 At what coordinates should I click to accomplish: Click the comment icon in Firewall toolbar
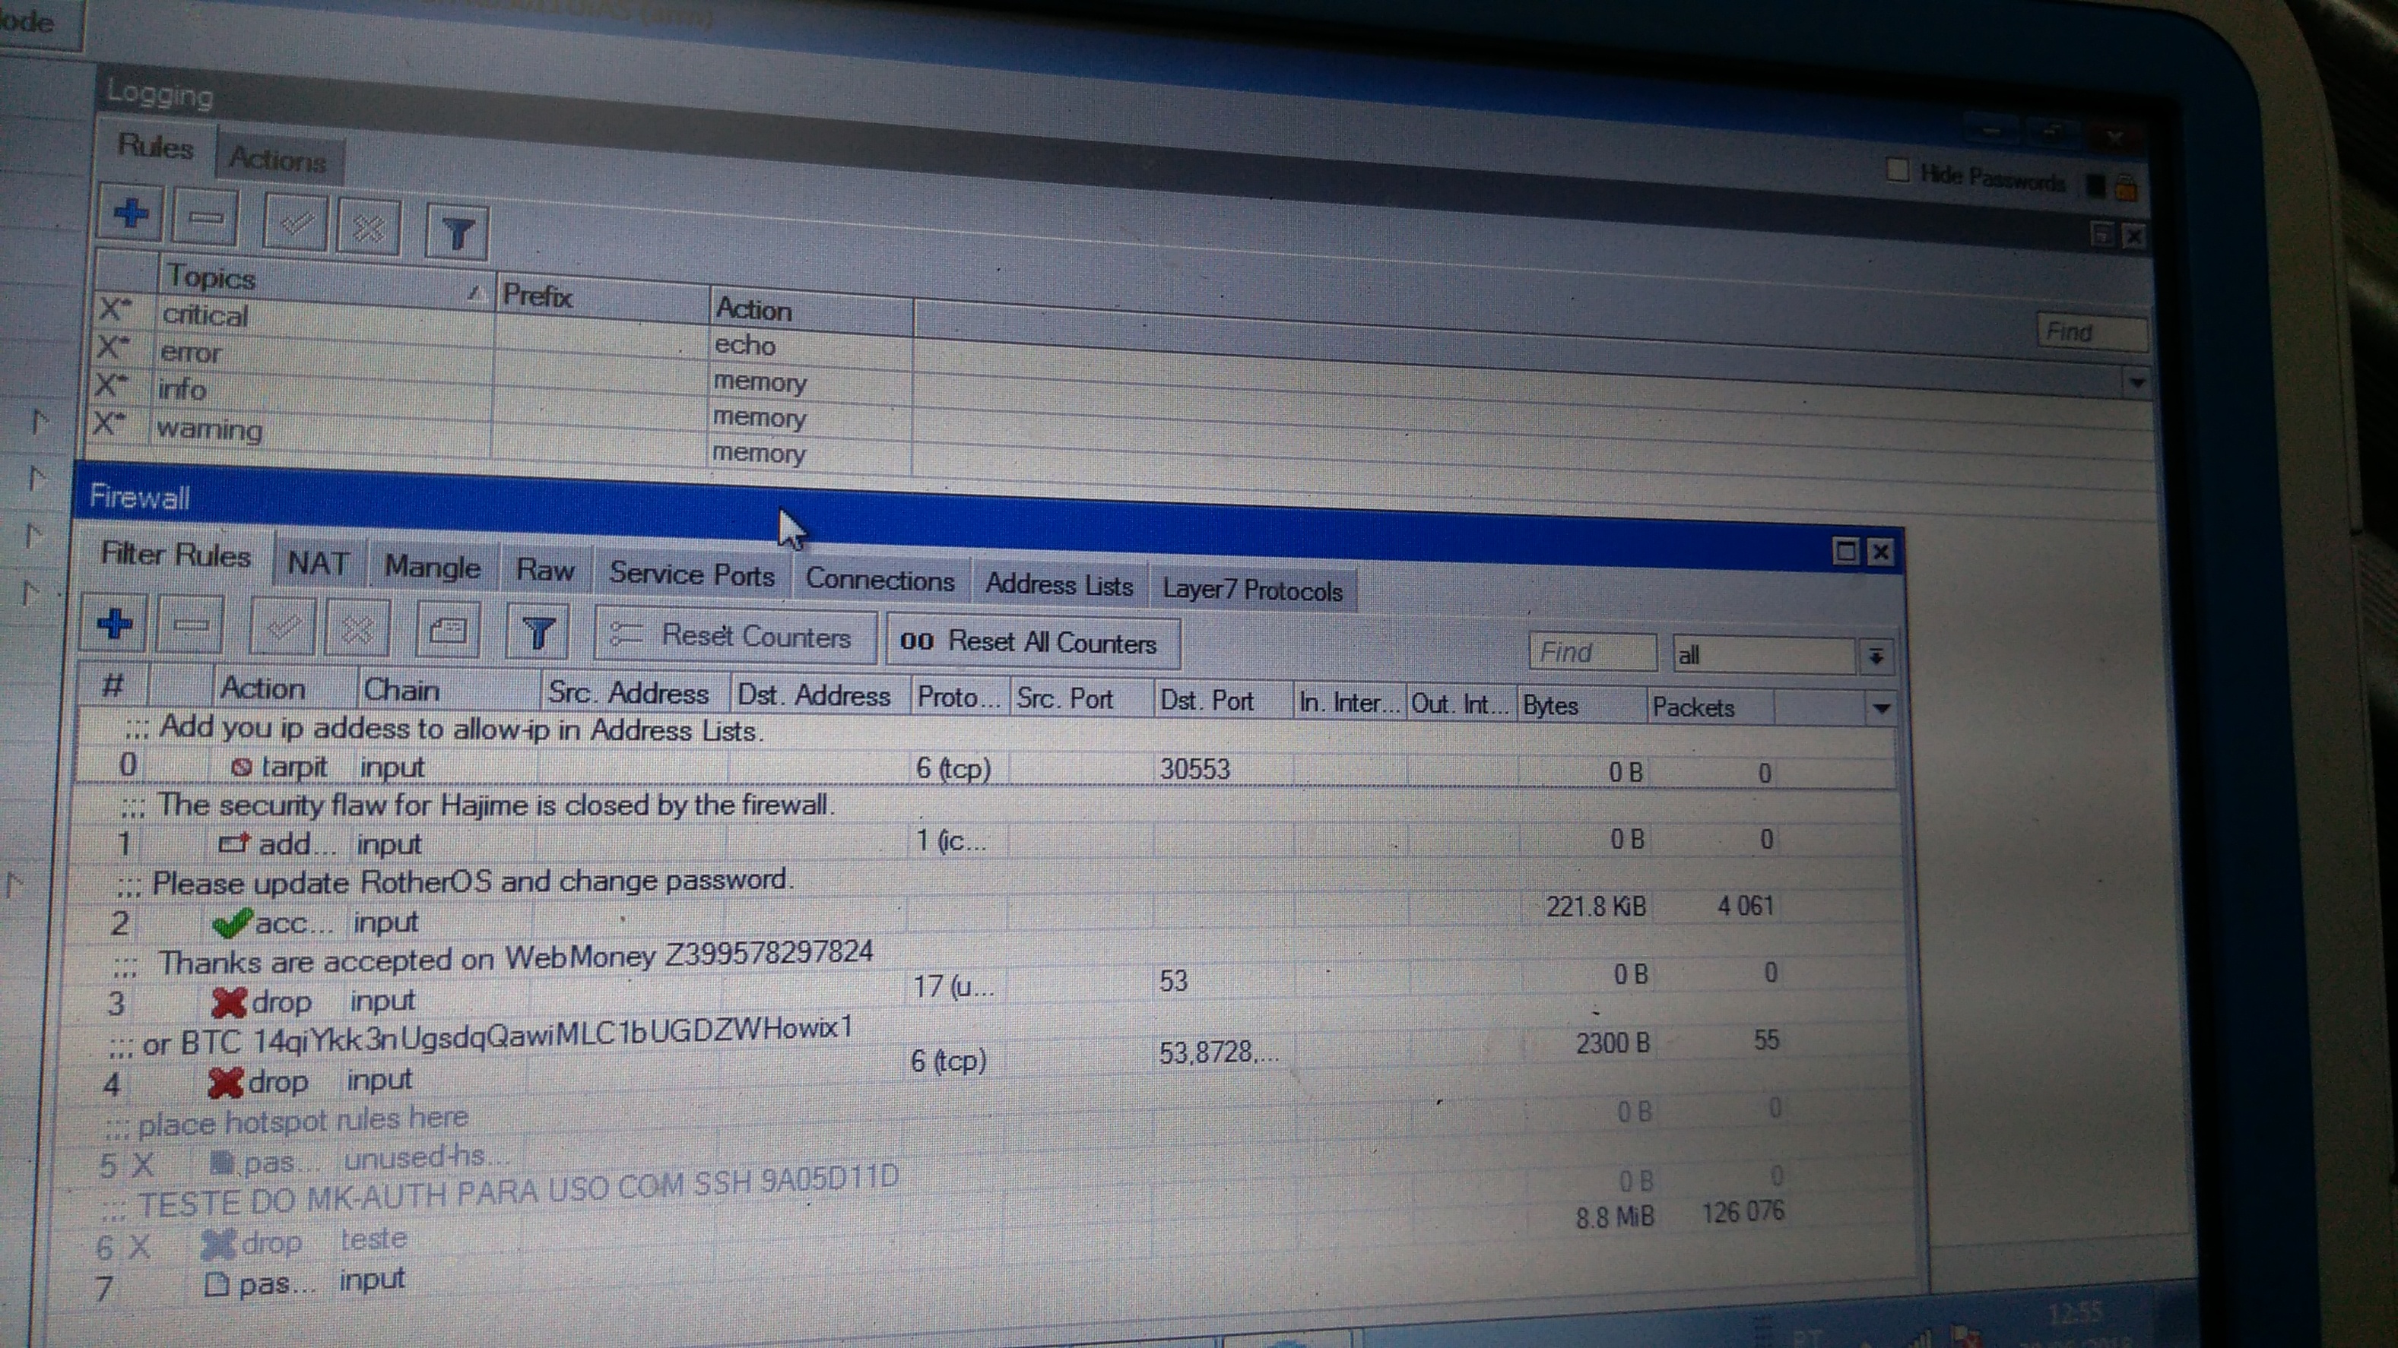point(448,631)
